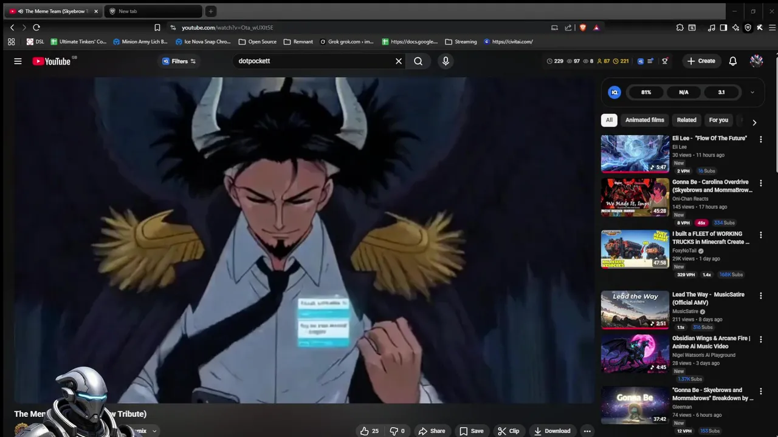Screen dimensions: 778x437
Task: Open more options for Lead The Way video
Action: click(760, 296)
